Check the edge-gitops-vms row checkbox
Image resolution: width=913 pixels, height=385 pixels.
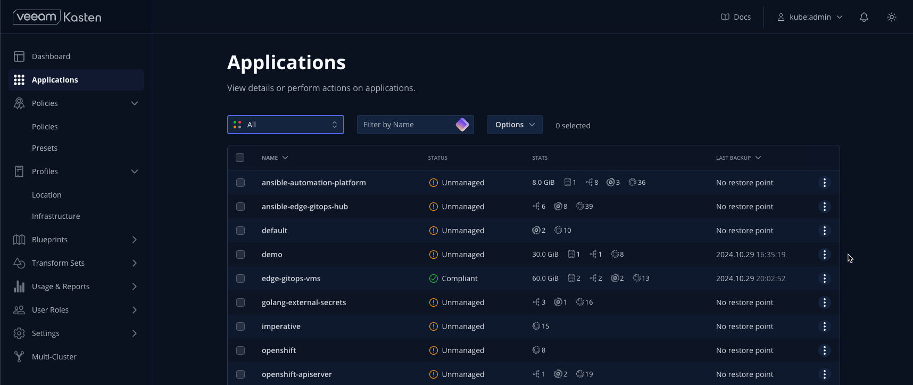tap(240, 278)
